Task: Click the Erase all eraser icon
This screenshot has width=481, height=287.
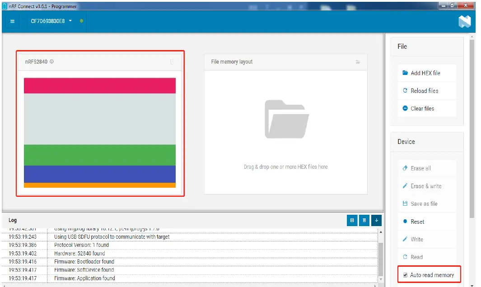Action: 405,168
